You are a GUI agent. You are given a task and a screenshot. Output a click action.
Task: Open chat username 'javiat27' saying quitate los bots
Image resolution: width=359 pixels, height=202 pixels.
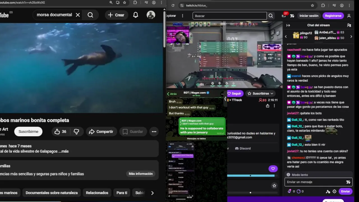click(x=293, y=113)
